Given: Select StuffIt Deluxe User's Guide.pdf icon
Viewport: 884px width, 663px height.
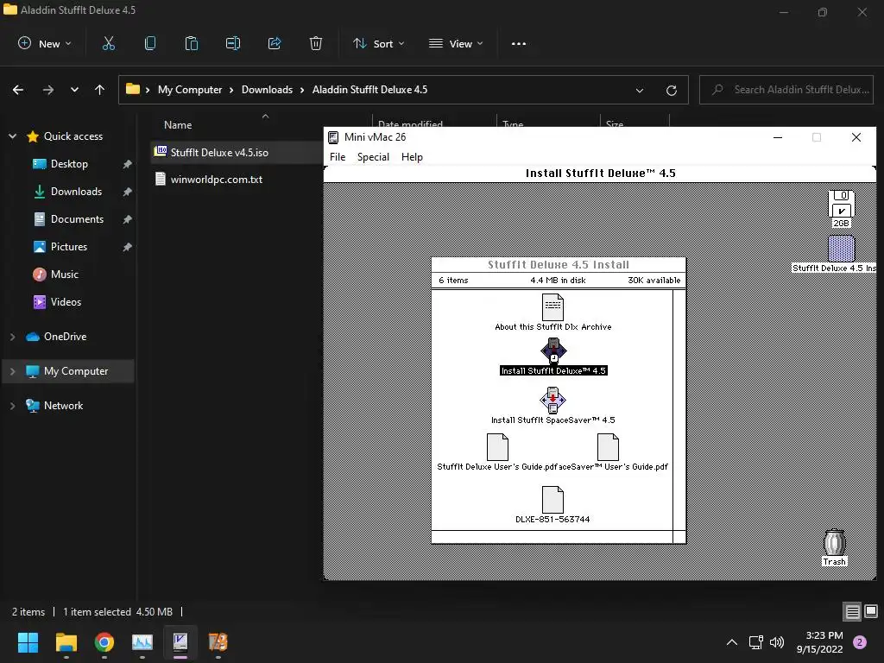Looking at the screenshot, I should click(x=498, y=447).
